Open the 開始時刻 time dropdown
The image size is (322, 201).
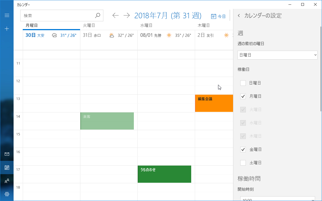(x=277, y=198)
